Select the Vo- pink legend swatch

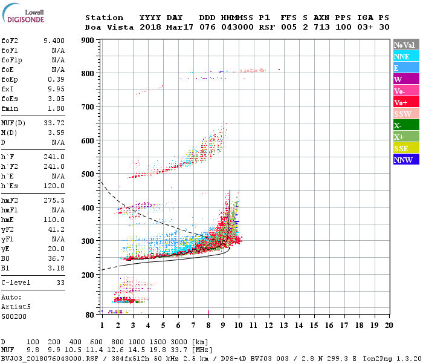click(x=406, y=91)
